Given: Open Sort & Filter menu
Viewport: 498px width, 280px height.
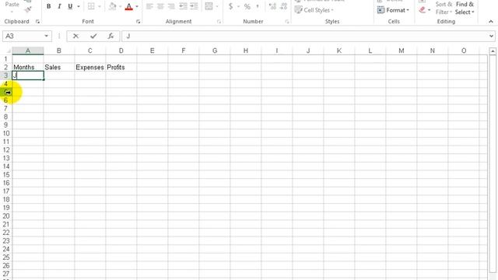Looking at the screenshot, I should click(444, 8).
